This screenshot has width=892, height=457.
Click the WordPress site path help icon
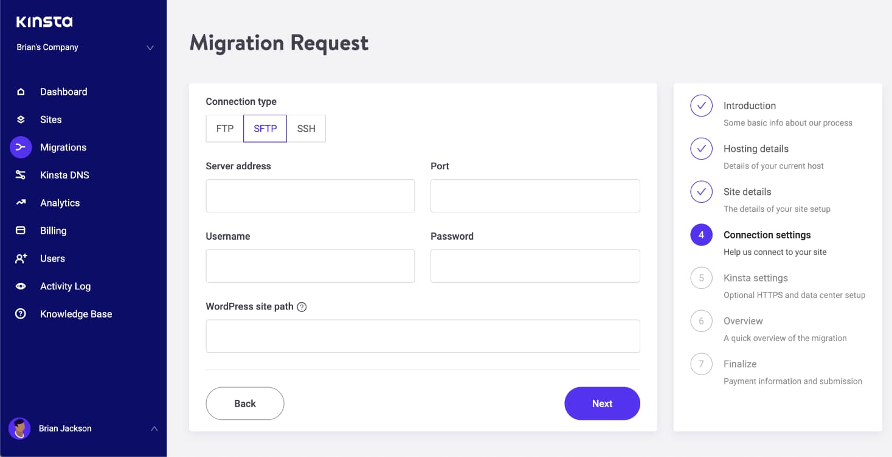(302, 306)
